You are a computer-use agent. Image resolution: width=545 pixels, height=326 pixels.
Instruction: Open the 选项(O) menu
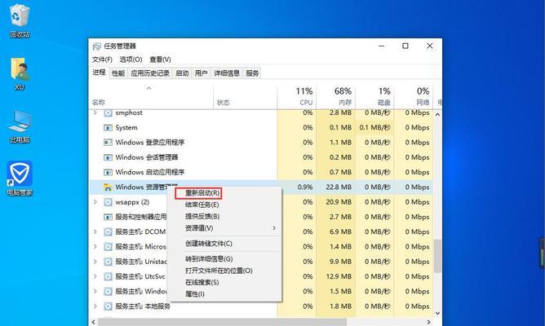[131, 59]
